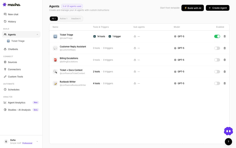Image resolution: width=236 pixels, height=148 pixels.
Task: Click 5 of 25 agents used badge
Action: click(72, 6)
